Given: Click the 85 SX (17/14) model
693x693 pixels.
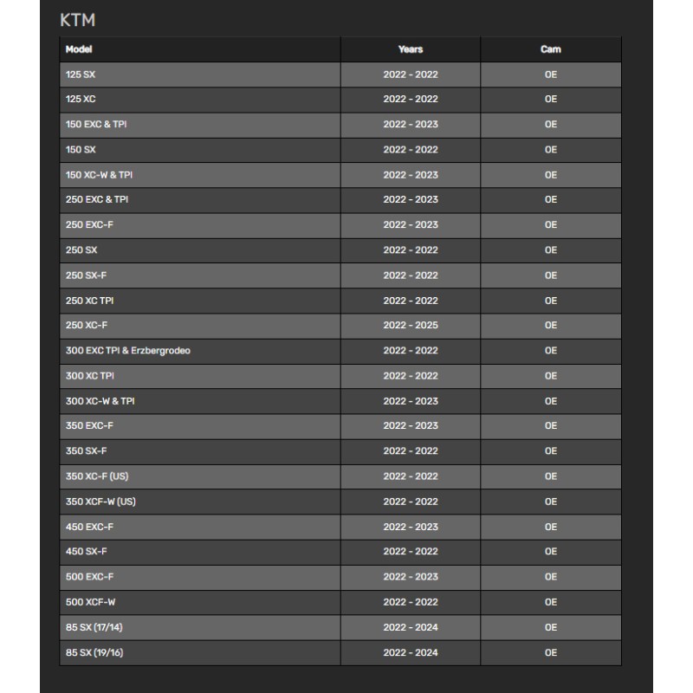Looking at the screenshot, I should coord(87,627).
